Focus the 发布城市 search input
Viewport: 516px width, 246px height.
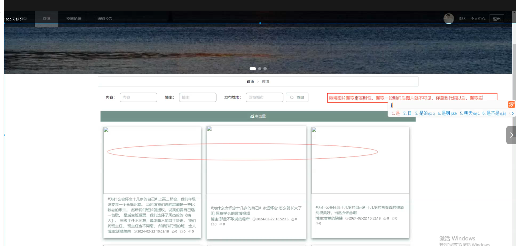(264, 97)
